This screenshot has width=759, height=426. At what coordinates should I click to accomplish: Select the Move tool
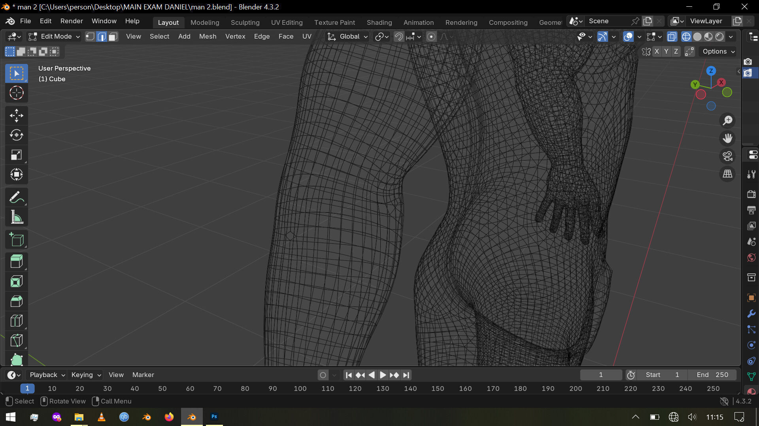(16, 116)
